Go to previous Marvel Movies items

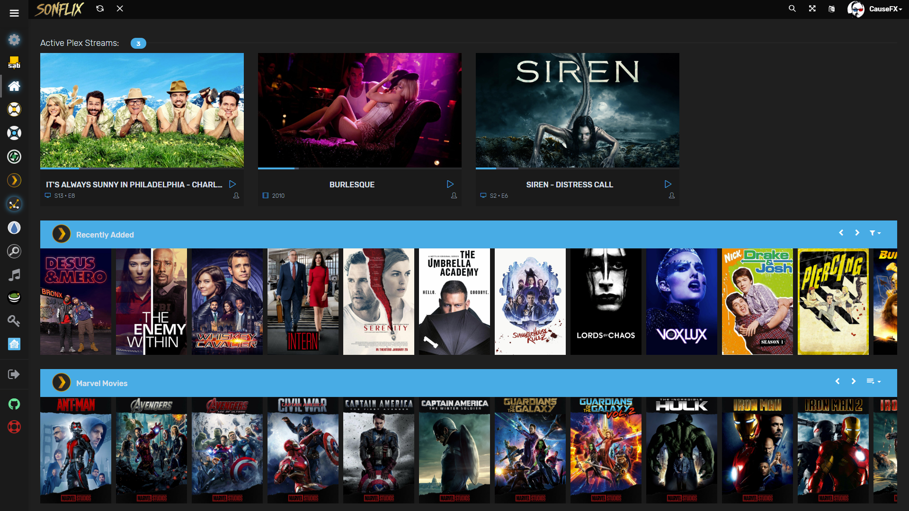pyautogui.click(x=838, y=381)
